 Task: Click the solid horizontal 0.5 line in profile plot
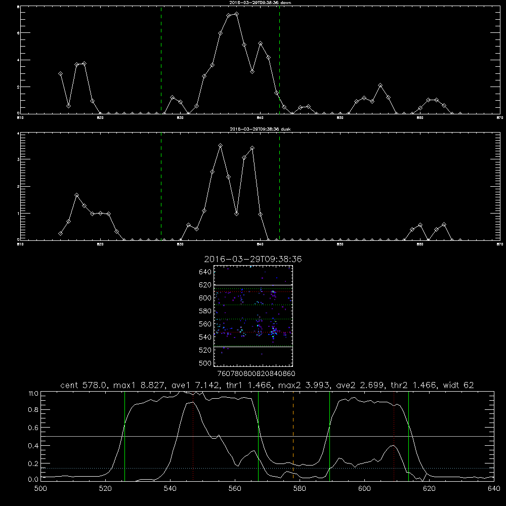click(x=267, y=436)
